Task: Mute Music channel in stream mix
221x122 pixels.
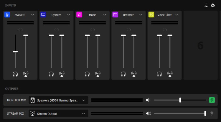Action: click(98, 74)
